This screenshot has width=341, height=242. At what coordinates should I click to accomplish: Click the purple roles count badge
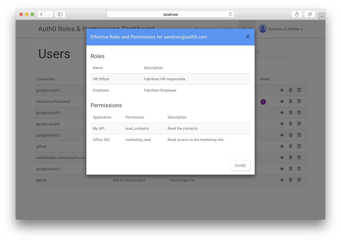coord(263,102)
